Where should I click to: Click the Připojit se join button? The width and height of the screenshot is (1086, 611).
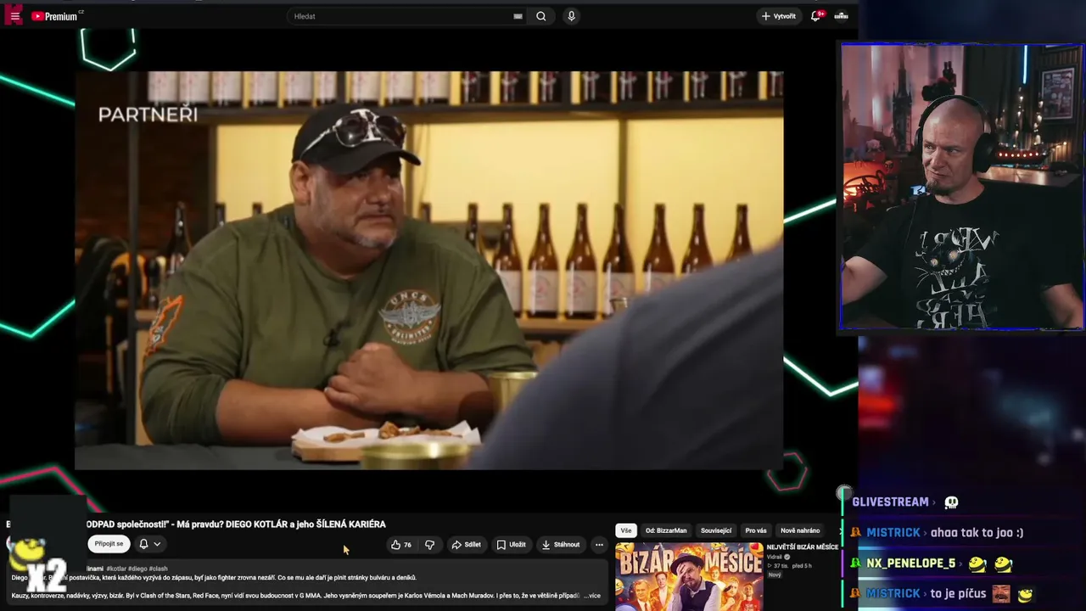tap(109, 544)
